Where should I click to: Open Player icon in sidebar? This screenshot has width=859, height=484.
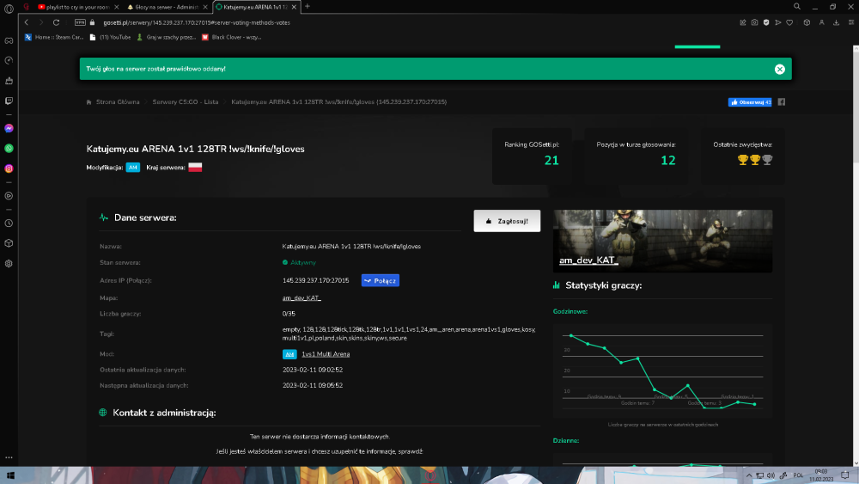click(9, 196)
